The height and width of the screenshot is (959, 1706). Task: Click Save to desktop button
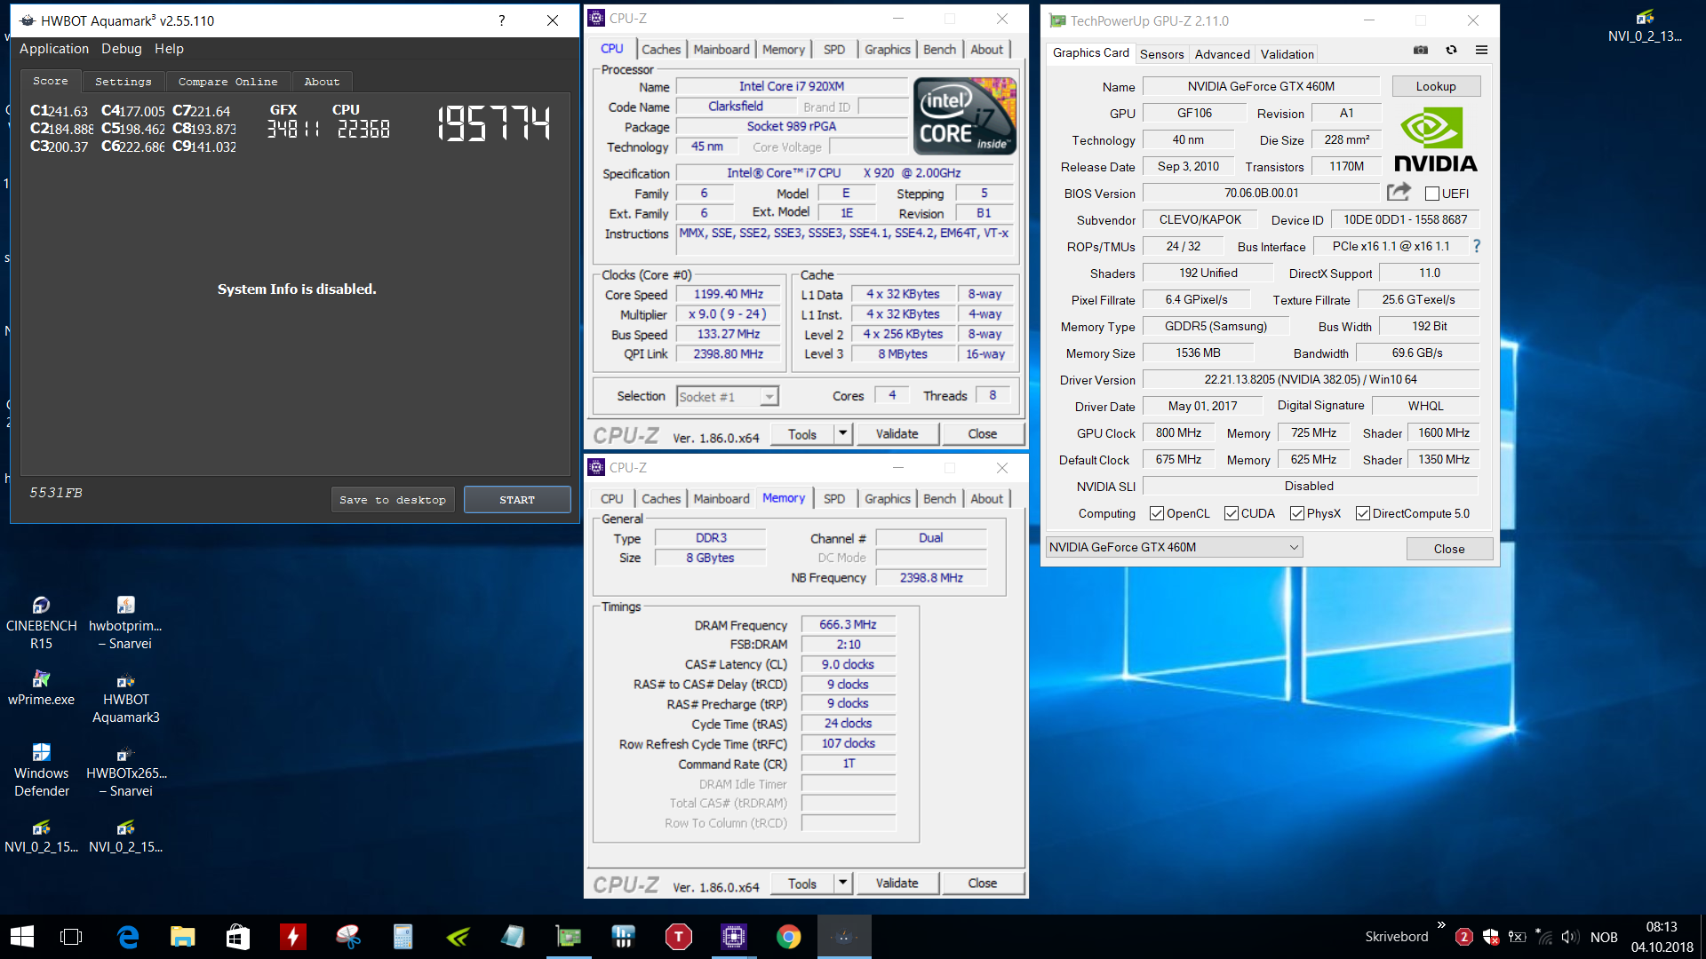(x=393, y=500)
